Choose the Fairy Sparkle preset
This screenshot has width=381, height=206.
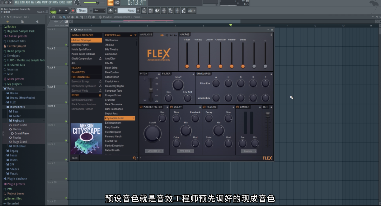[x=112, y=127]
